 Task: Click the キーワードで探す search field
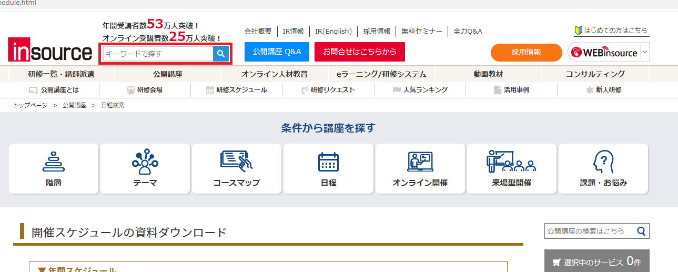[158, 54]
